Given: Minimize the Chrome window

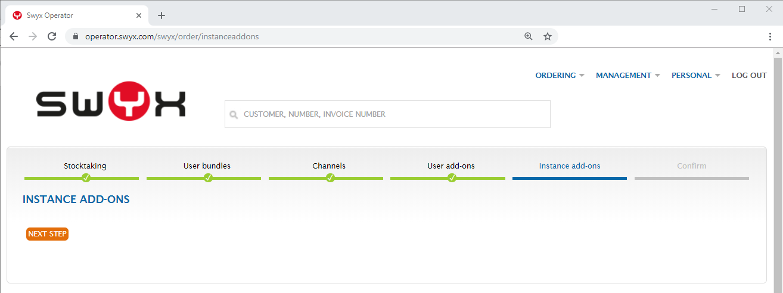Looking at the screenshot, I should [714, 9].
